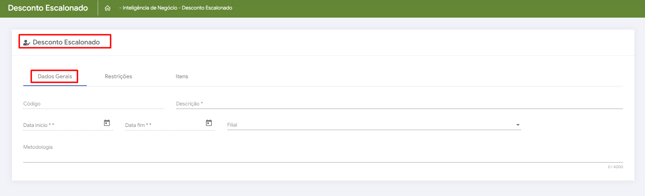This screenshot has width=645, height=196.
Task: Expand the Filial dropdown arrow
Action: (x=518, y=125)
